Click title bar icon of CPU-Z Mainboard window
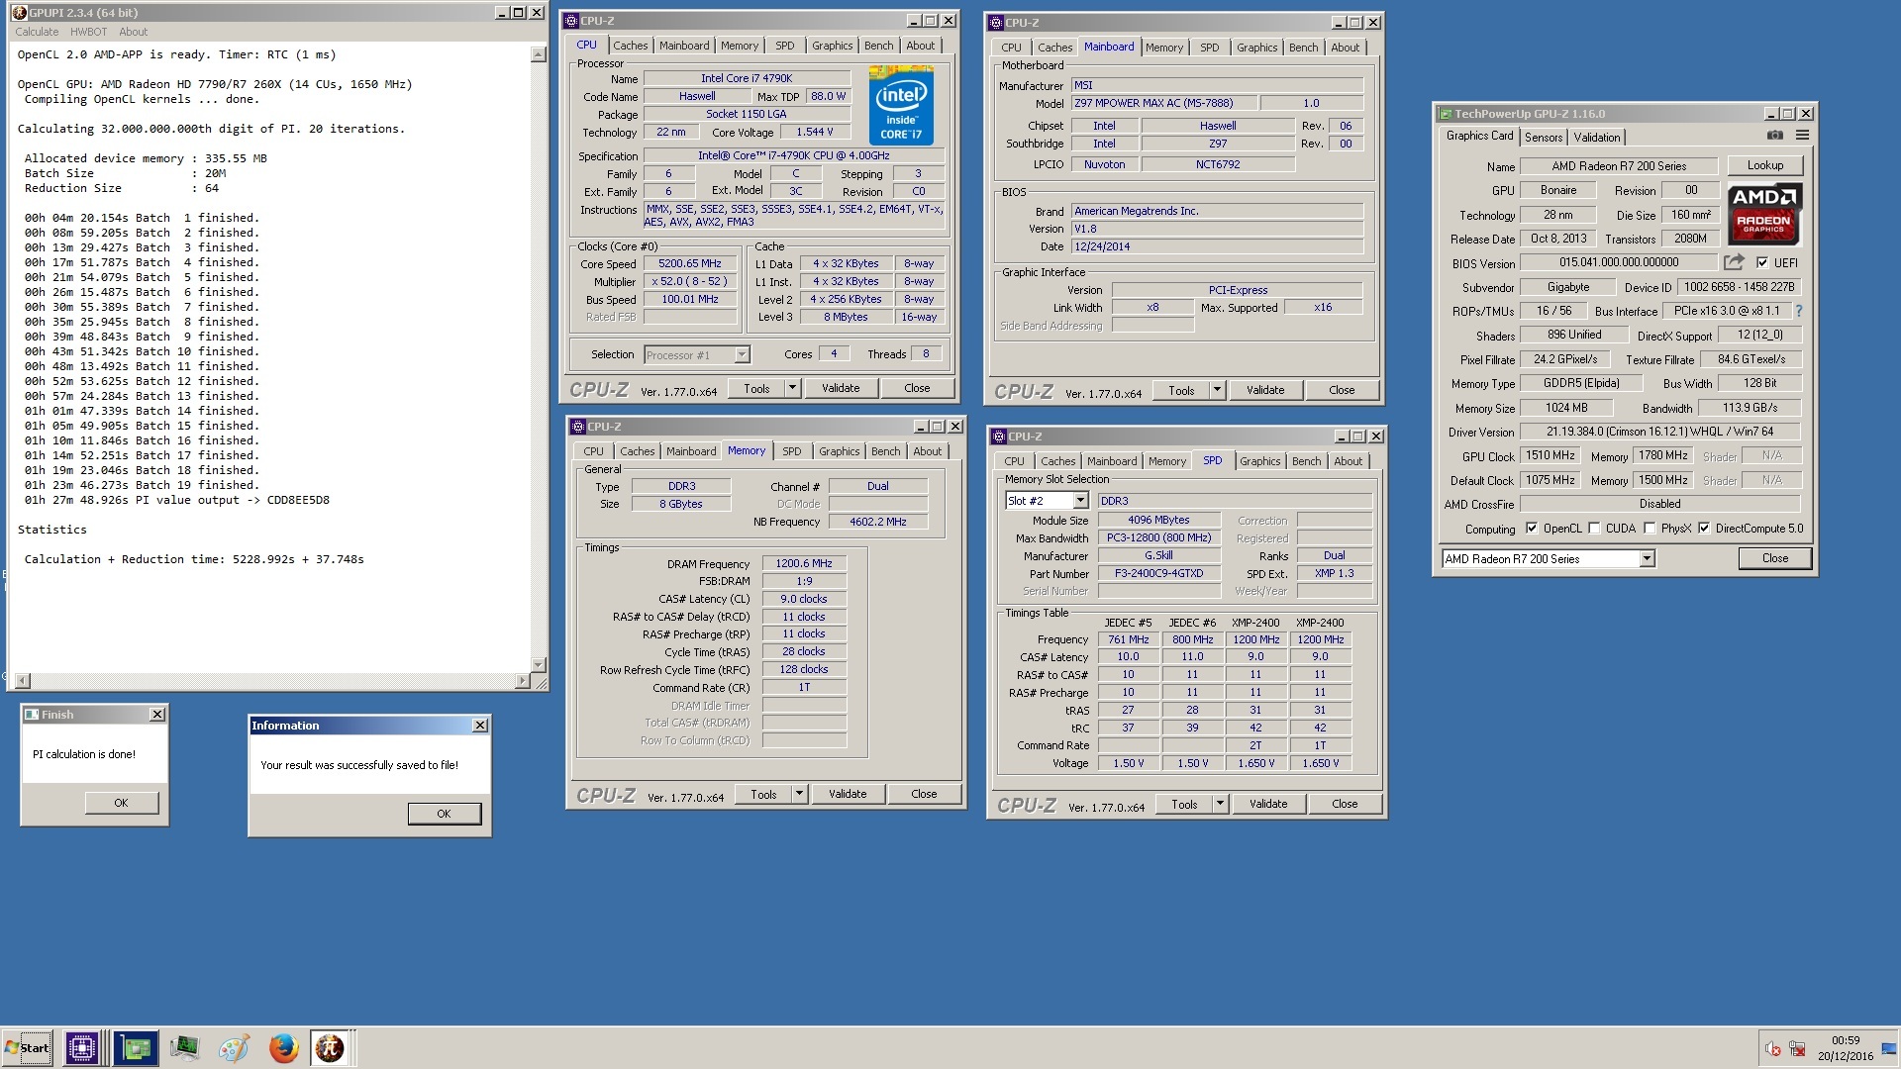 click(996, 23)
